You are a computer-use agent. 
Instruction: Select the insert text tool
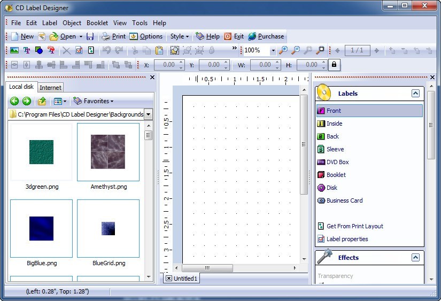pyautogui.click(x=27, y=50)
